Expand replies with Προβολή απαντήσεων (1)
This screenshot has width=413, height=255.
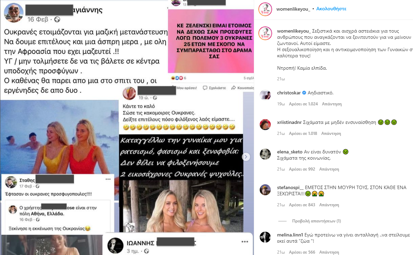pos(316,221)
